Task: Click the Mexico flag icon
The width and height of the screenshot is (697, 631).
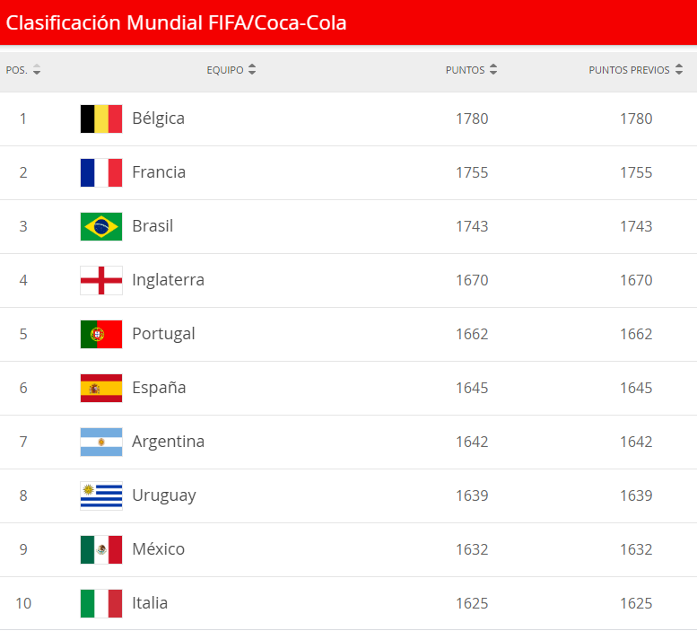Action: pyautogui.click(x=101, y=549)
